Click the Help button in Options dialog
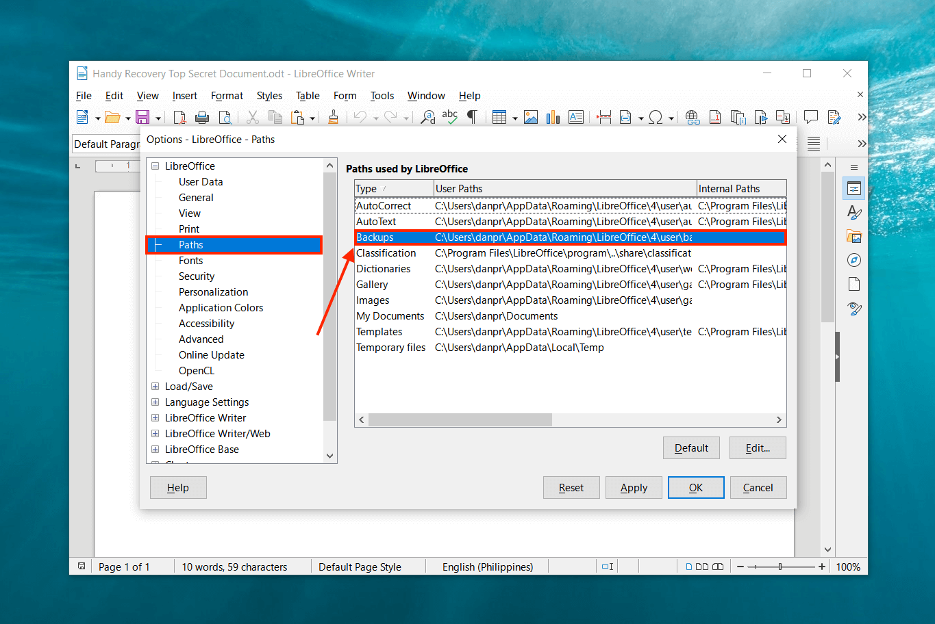This screenshot has width=935, height=624. point(178,488)
